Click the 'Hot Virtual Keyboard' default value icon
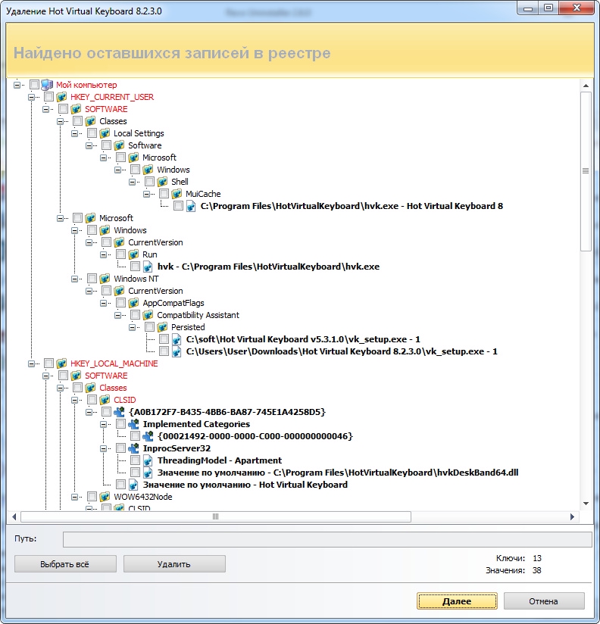600x624 pixels. pos(133,485)
